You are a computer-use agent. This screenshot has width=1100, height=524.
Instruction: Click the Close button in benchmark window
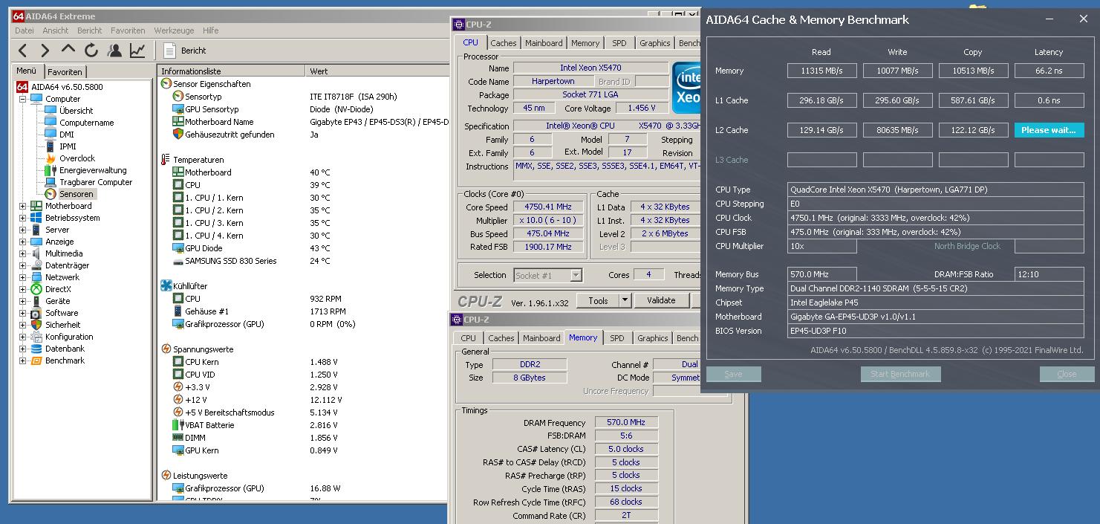tap(1067, 374)
